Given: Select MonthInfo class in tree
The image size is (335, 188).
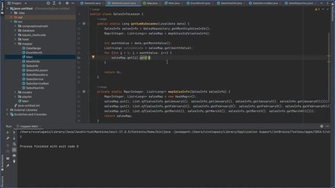Looking at the screenshot, I should [x=32, y=62].
